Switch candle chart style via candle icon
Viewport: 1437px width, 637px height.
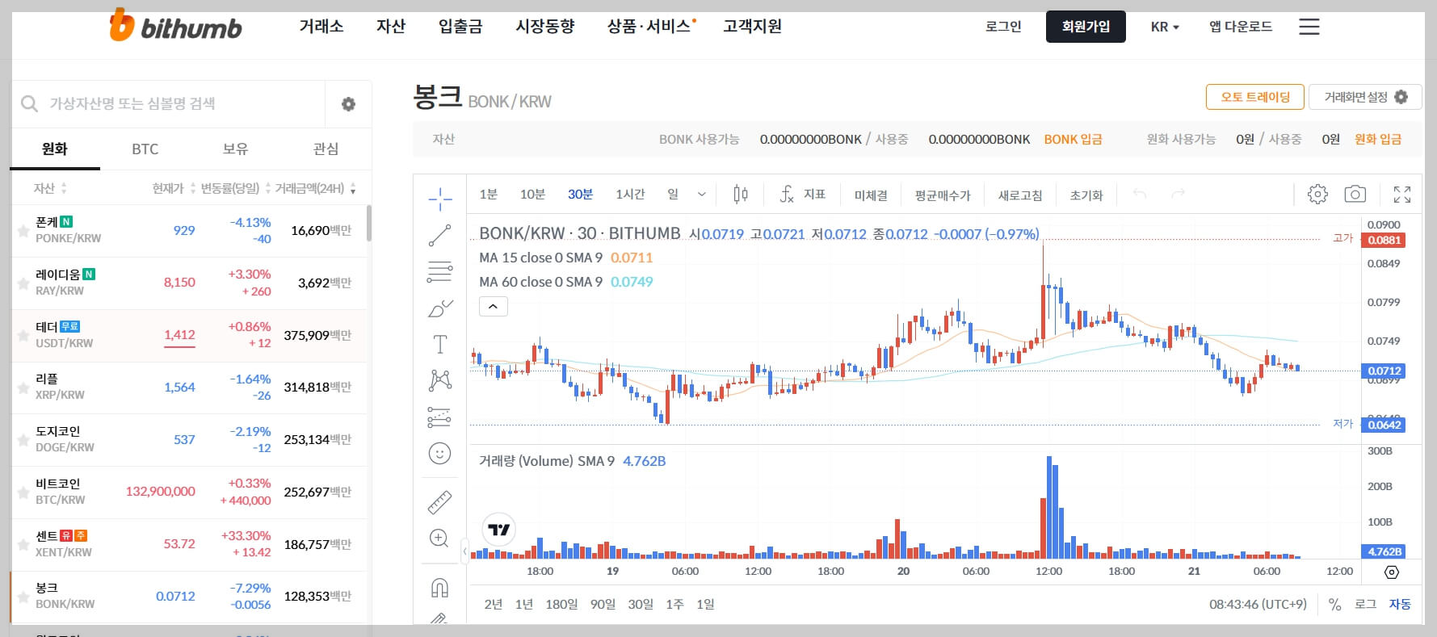click(x=740, y=194)
